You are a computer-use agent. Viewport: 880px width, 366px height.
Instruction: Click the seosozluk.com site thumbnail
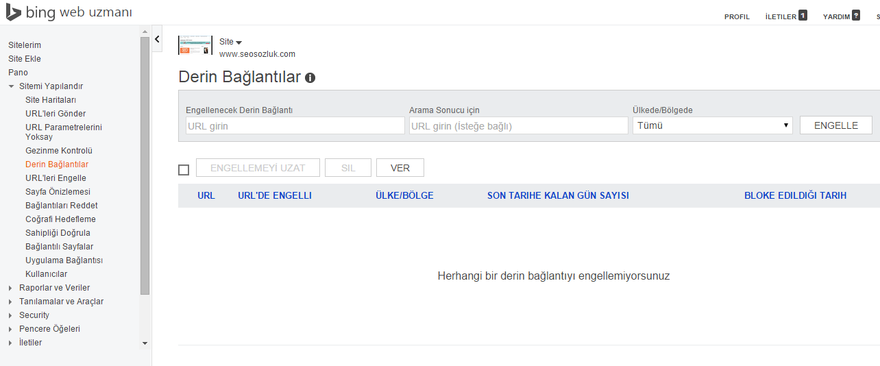pyautogui.click(x=195, y=45)
